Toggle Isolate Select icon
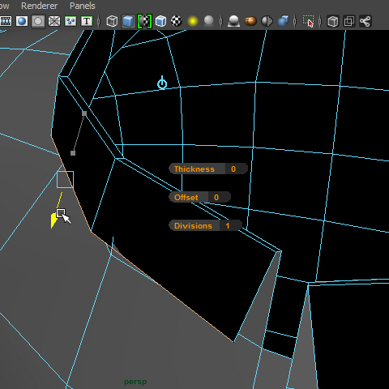The width and height of the screenshot is (389, 389). [308, 21]
